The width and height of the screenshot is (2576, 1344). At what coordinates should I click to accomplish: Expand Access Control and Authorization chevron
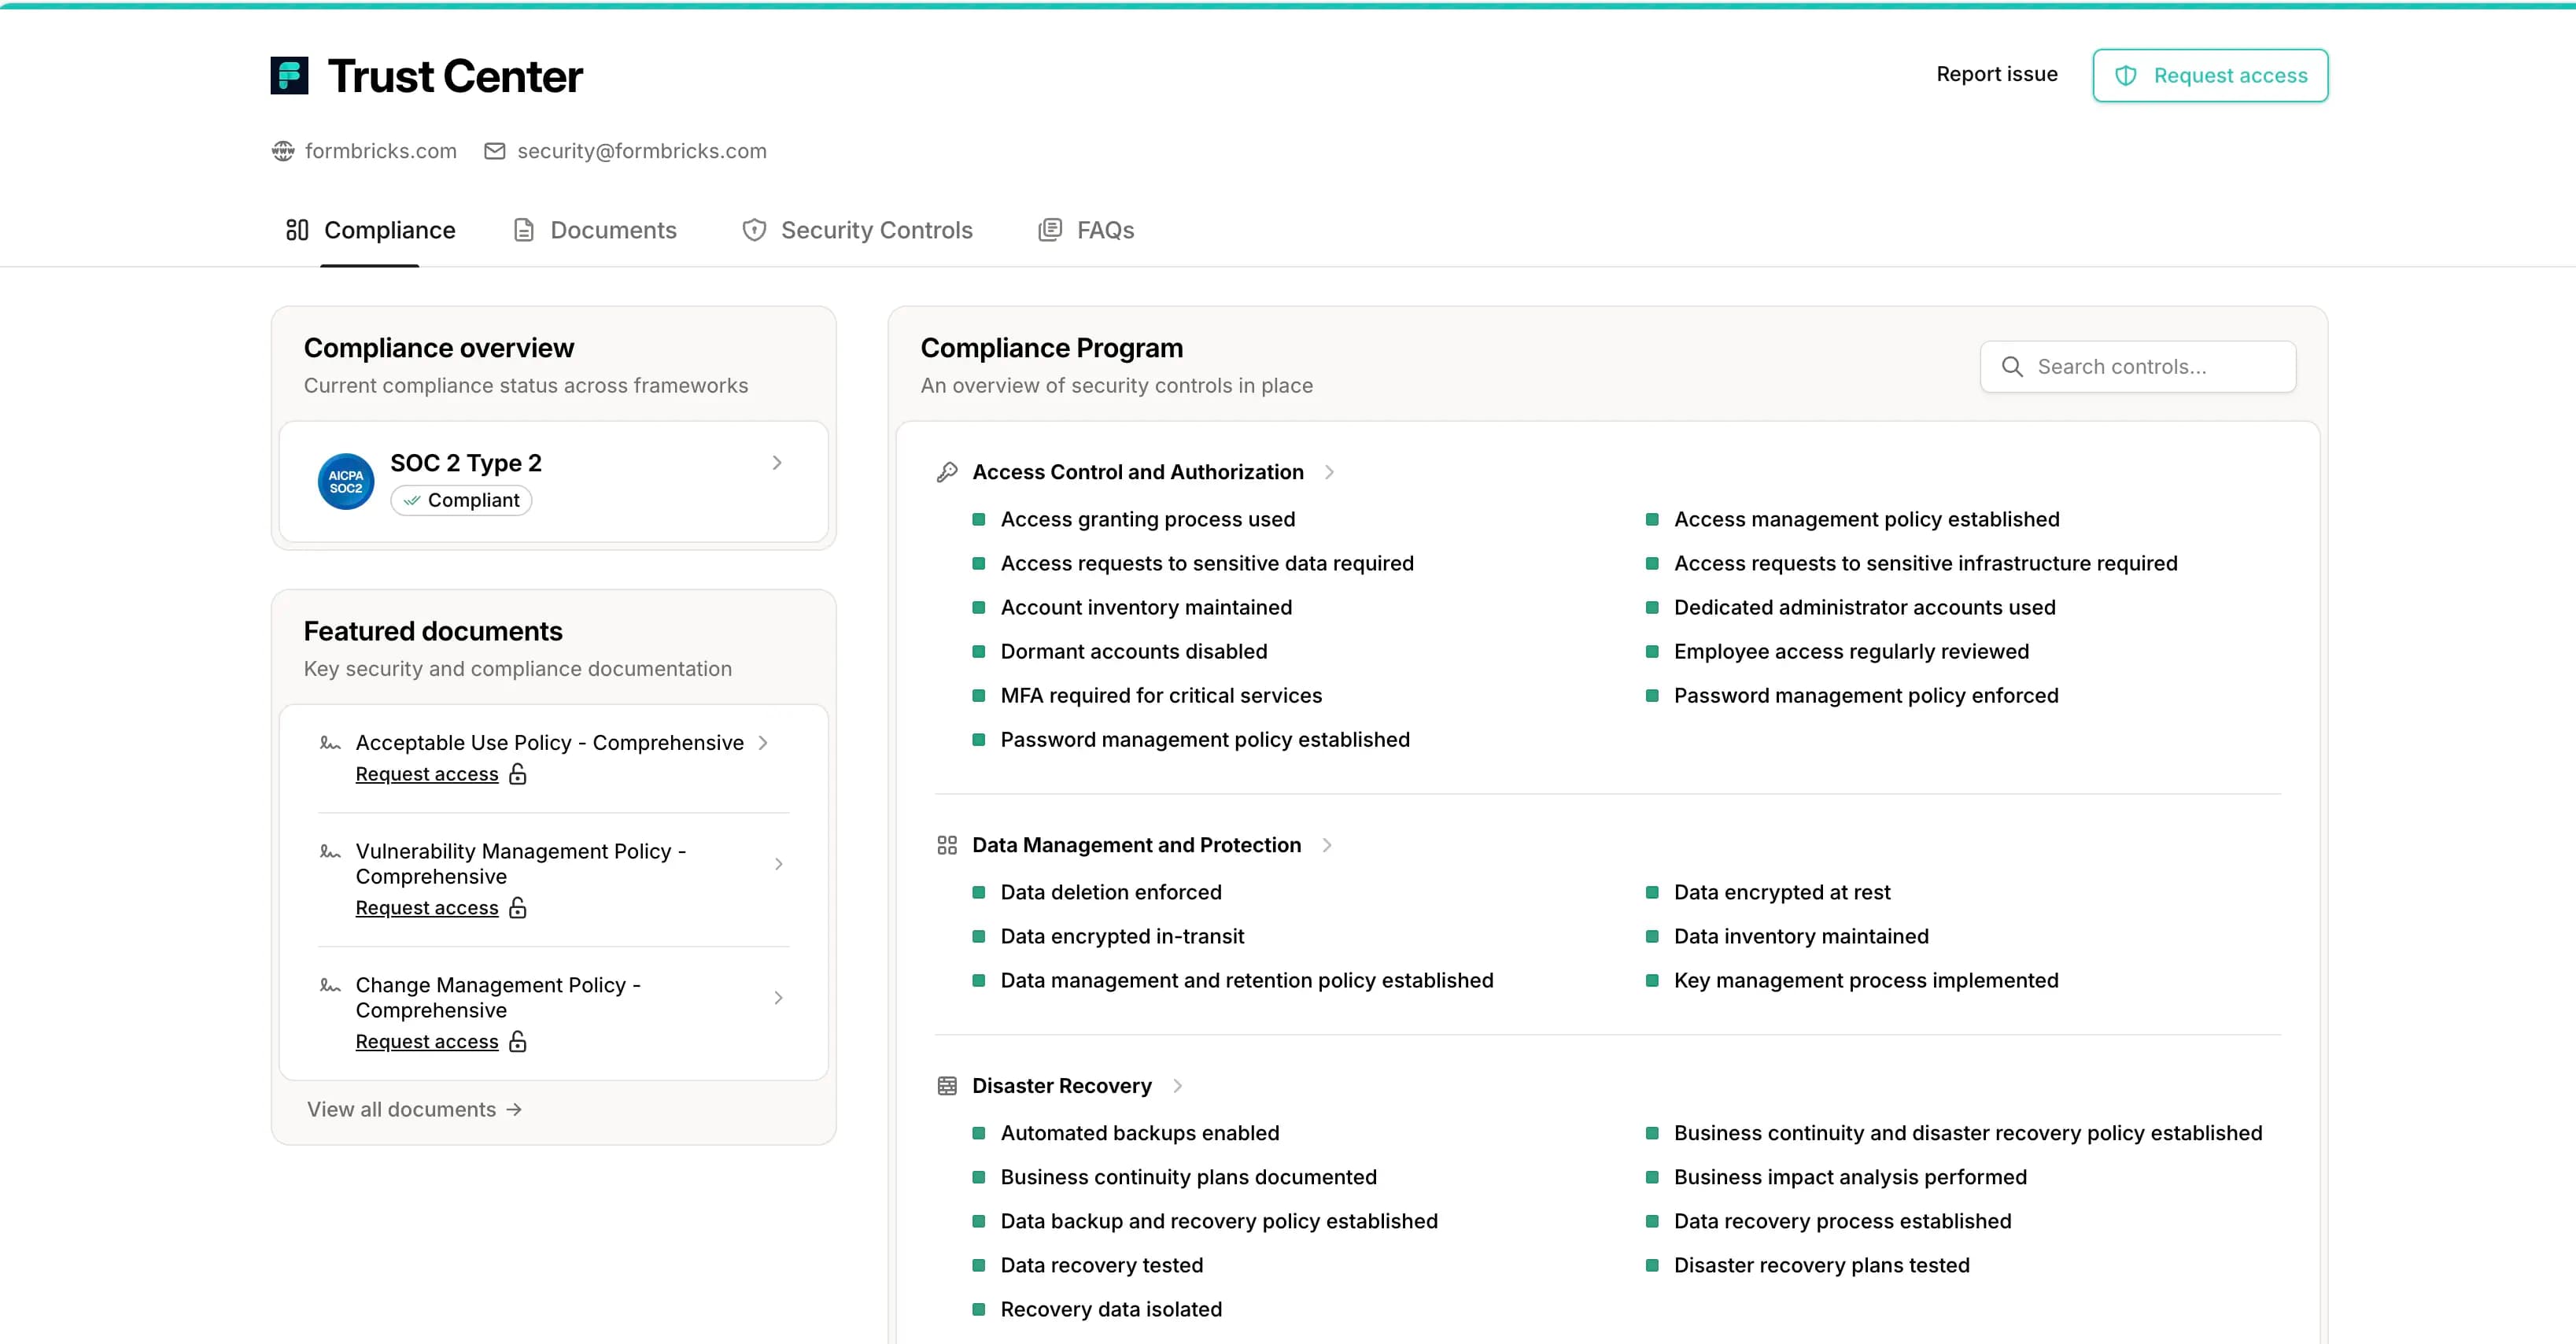coord(1329,472)
